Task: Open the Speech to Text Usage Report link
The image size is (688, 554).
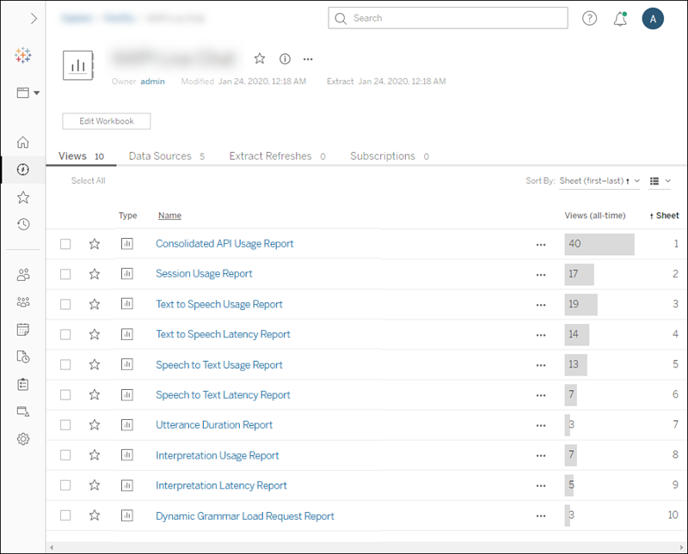Action: (219, 365)
